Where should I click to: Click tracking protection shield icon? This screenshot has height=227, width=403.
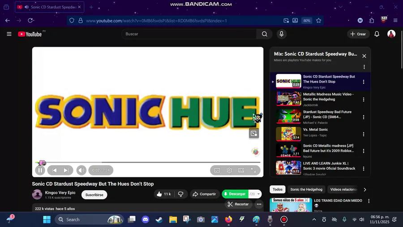click(72, 21)
